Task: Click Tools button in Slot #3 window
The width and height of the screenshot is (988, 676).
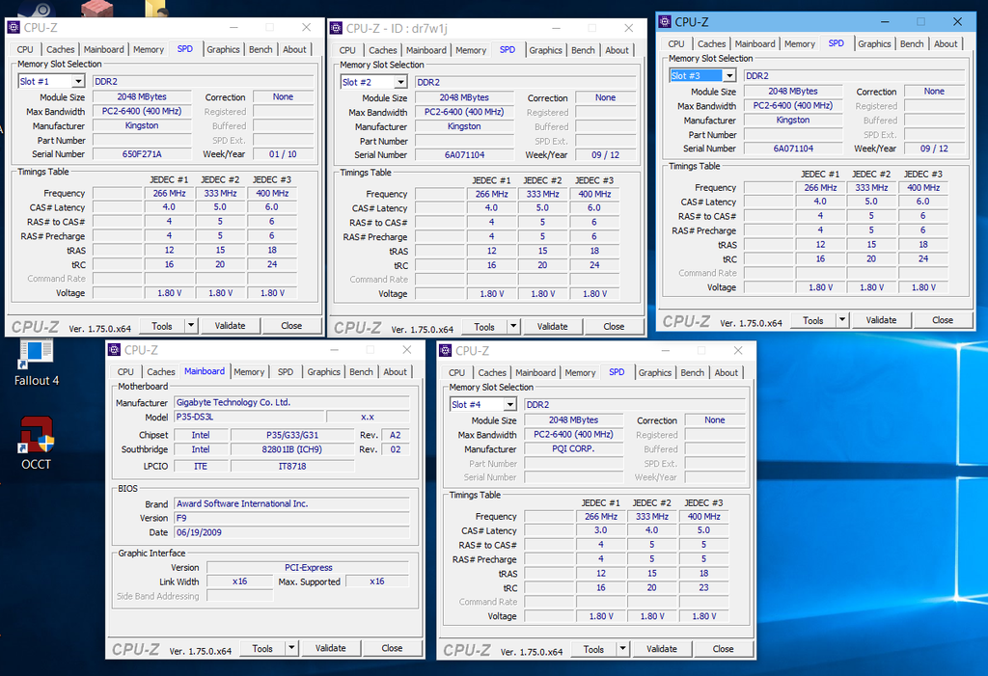Action: pyautogui.click(x=813, y=320)
